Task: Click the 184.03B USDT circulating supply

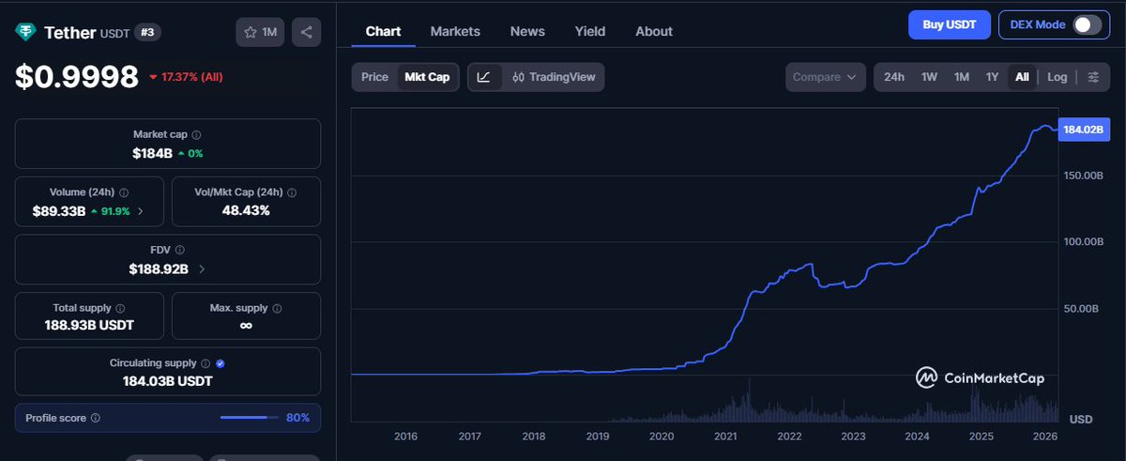Action: [x=167, y=381]
